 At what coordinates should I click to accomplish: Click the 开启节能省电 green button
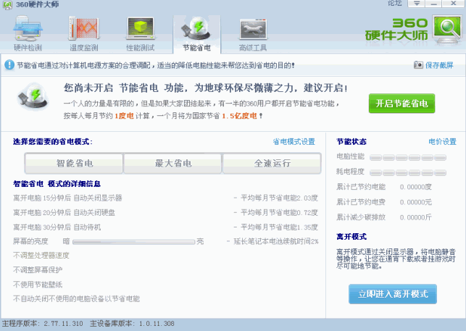click(401, 104)
